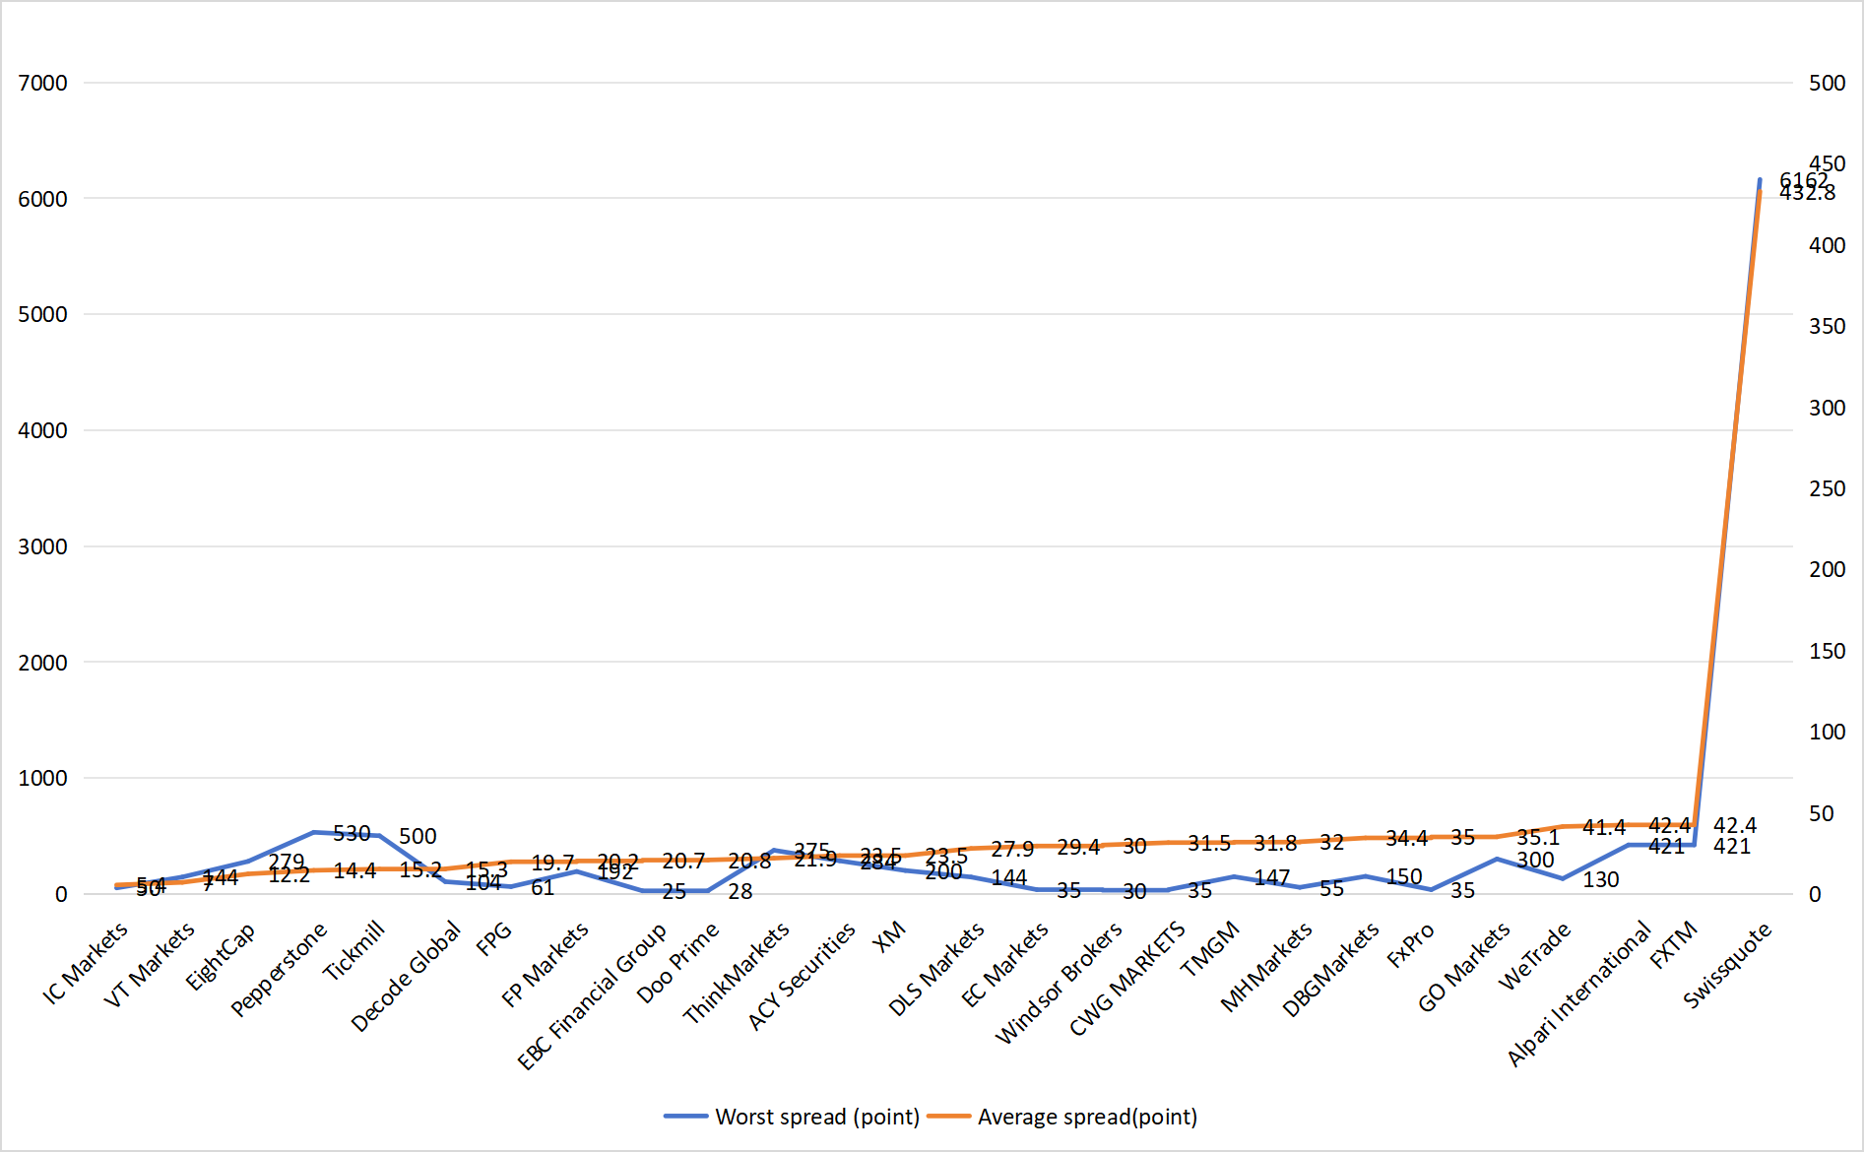This screenshot has width=1865, height=1153.
Task: Click the Swissquote category label
Action: pos(1727,965)
